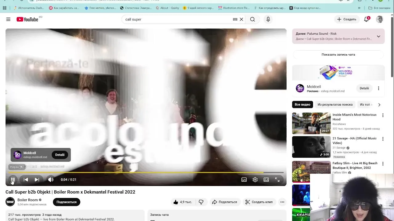Click the video title Call Super b2b Objekt

point(70,192)
